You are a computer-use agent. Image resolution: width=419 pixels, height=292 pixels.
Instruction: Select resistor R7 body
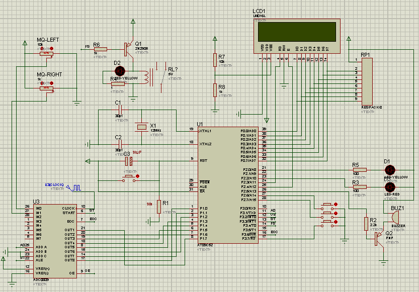(x=215, y=60)
